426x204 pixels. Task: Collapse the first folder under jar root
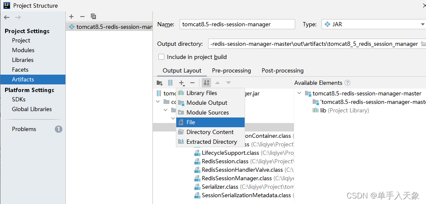(158, 102)
